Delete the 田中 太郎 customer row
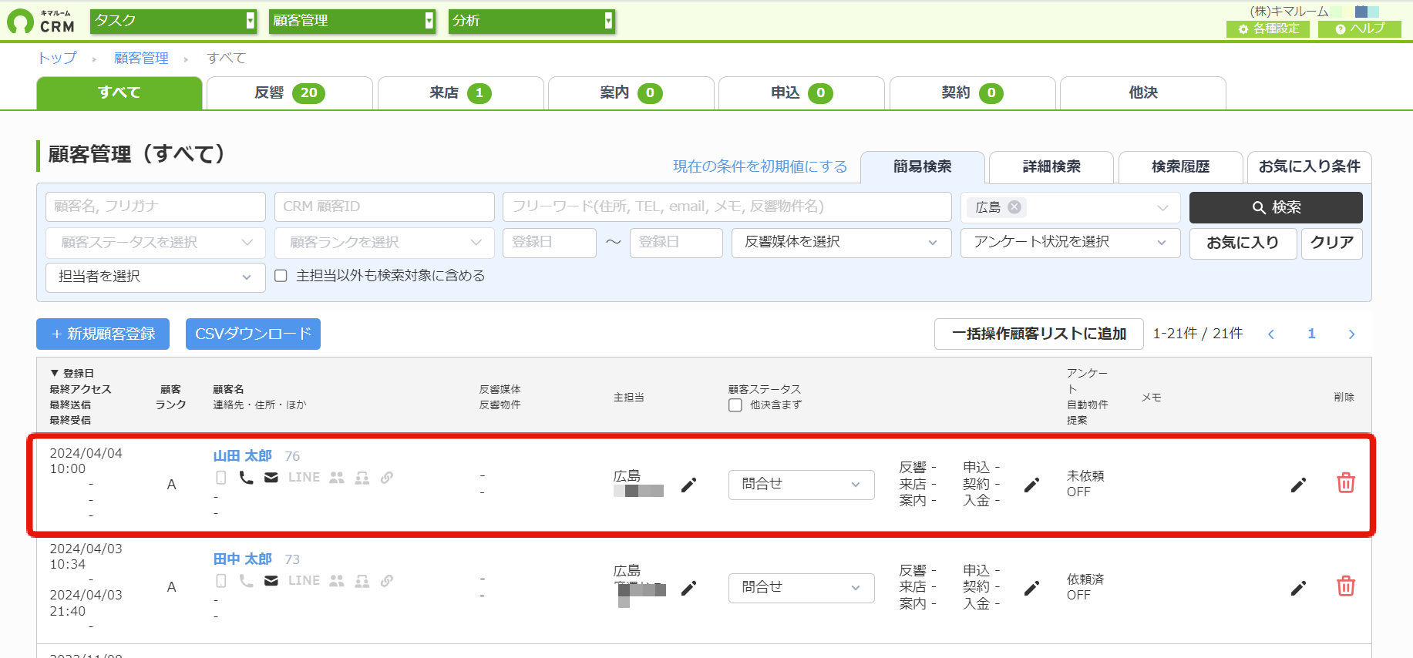The width and height of the screenshot is (1413, 658). 1345,586
